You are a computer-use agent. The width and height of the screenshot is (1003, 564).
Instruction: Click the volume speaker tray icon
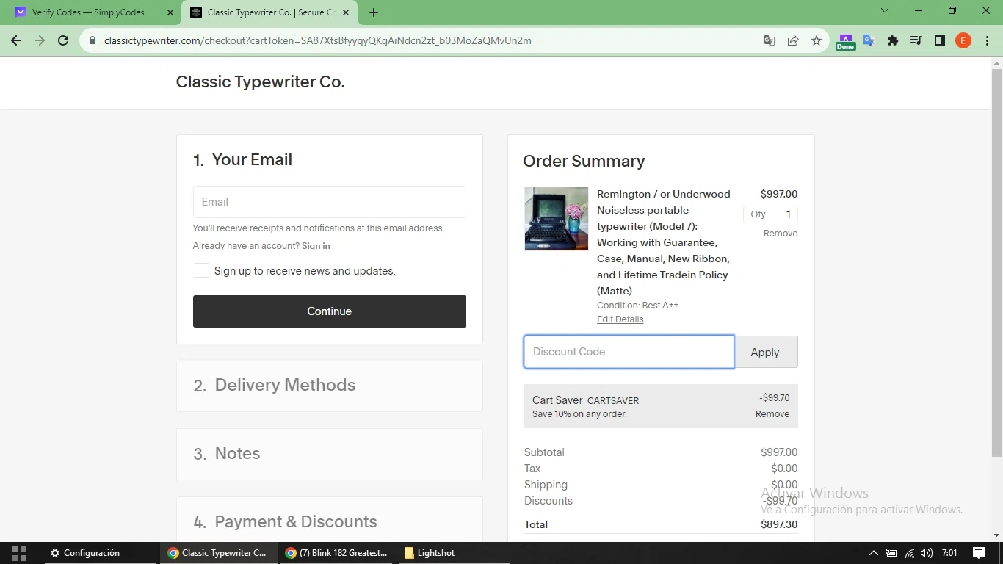click(x=927, y=553)
